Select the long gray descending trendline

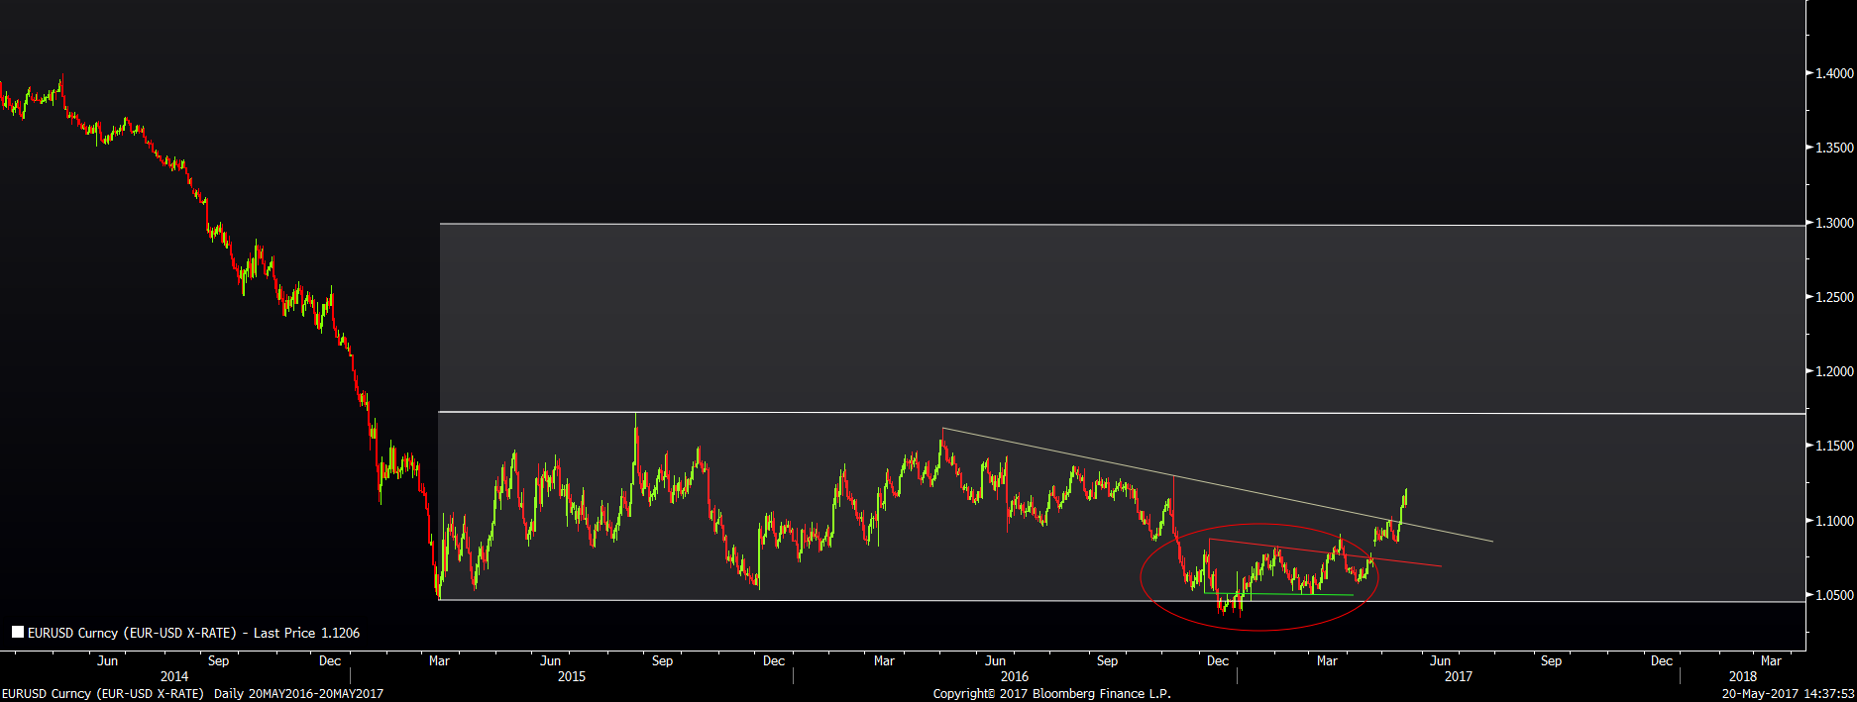(x=1217, y=484)
